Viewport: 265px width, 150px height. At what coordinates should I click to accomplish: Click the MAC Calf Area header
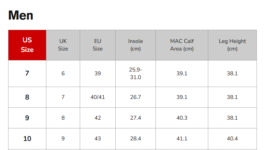click(x=182, y=45)
